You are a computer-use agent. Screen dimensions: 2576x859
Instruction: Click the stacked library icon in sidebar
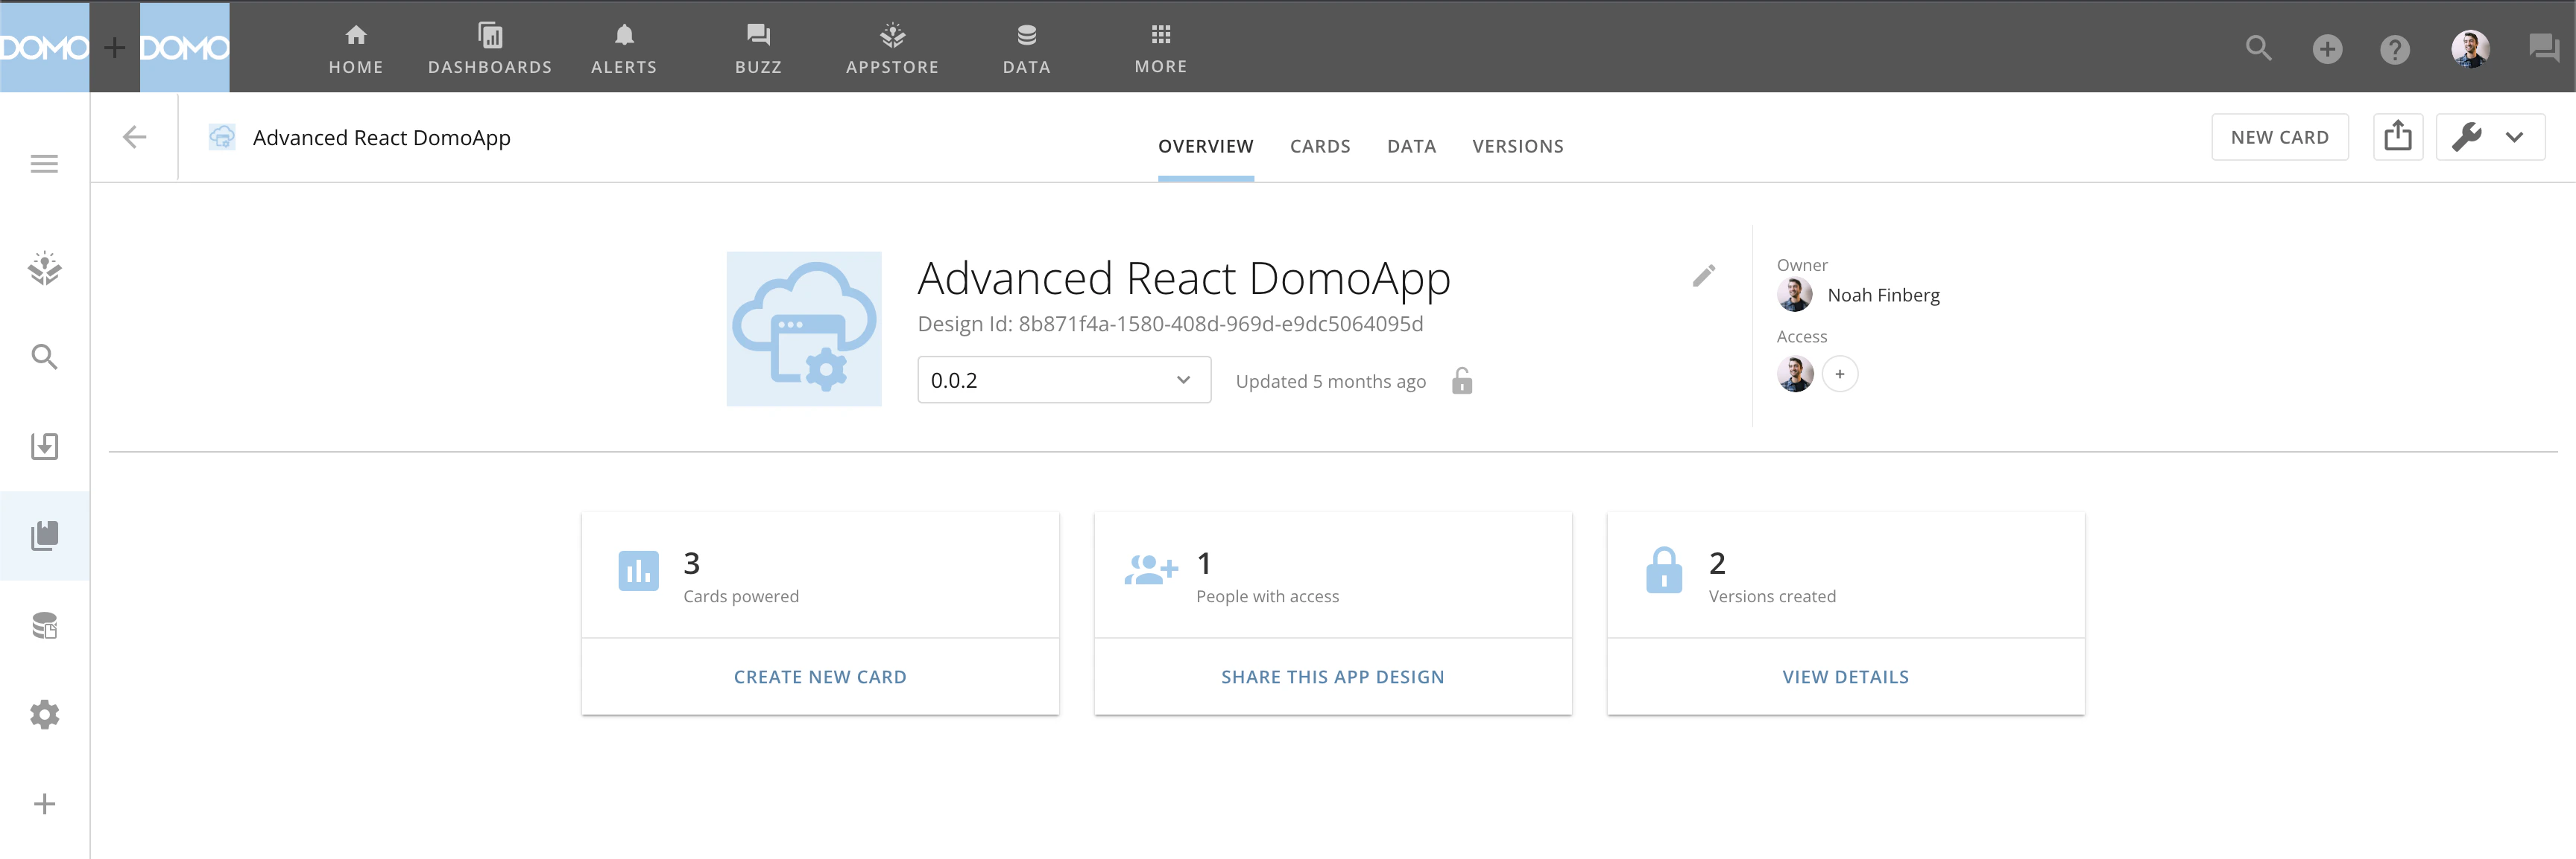coord(44,535)
